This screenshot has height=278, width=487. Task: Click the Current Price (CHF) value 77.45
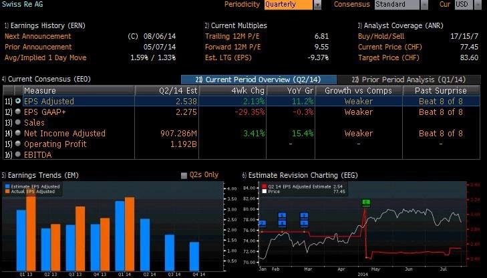click(469, 47)
